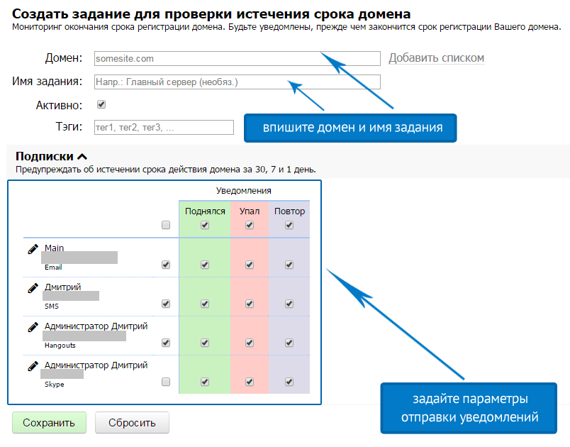Uncheck the "Поднялся" column header checkbox

click(205, 224)
